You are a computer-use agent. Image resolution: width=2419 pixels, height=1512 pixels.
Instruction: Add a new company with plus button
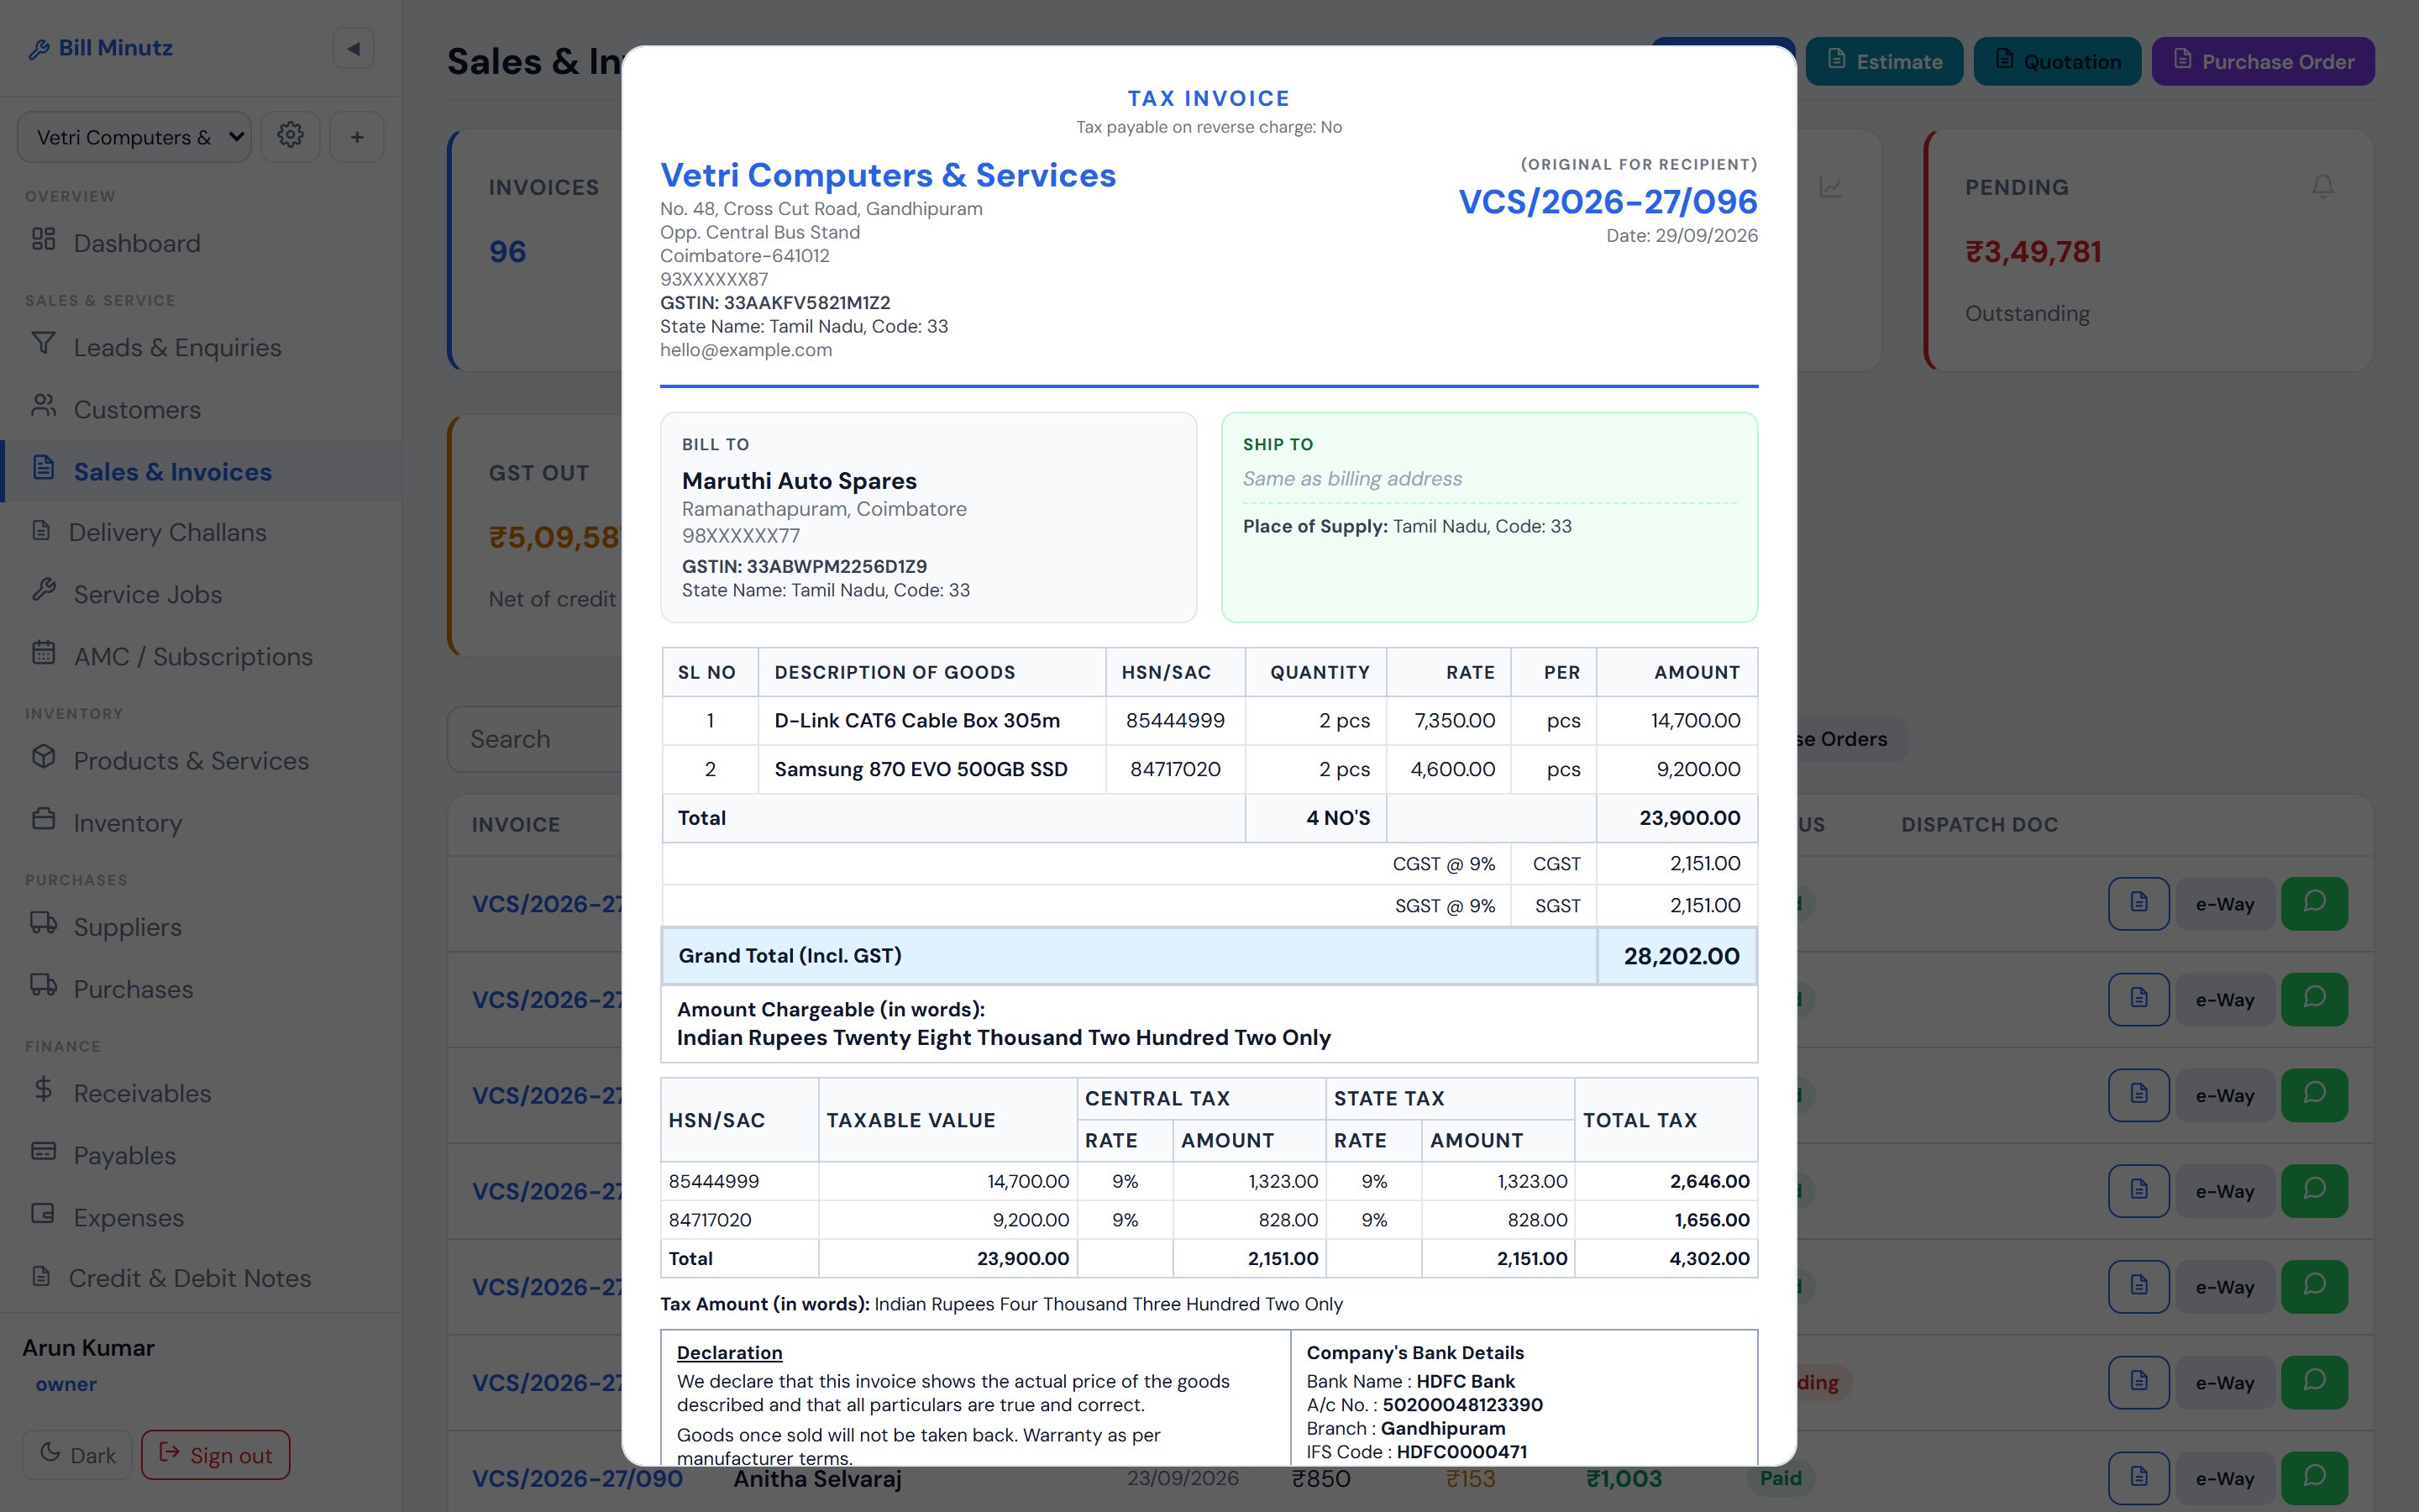pos(357,136)
